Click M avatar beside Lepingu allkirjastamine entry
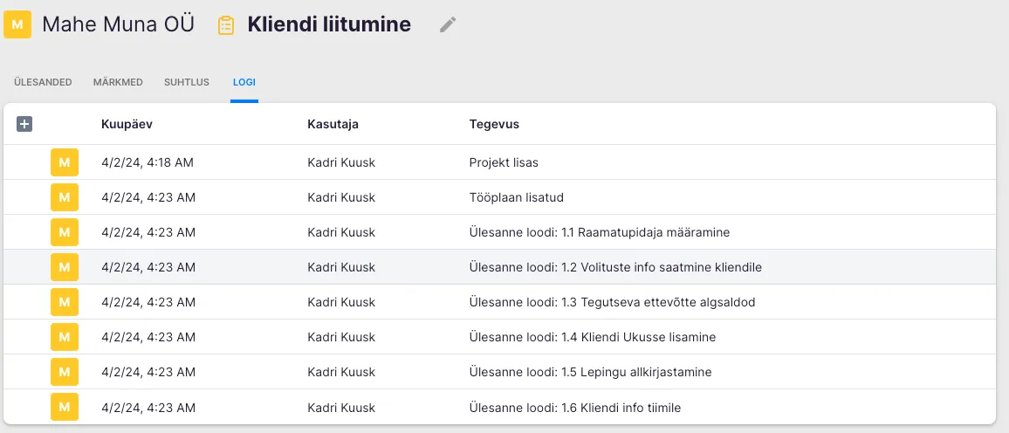1009x433 pixels. (64, 372)
